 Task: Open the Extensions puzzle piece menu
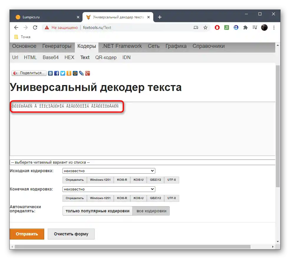245,28
